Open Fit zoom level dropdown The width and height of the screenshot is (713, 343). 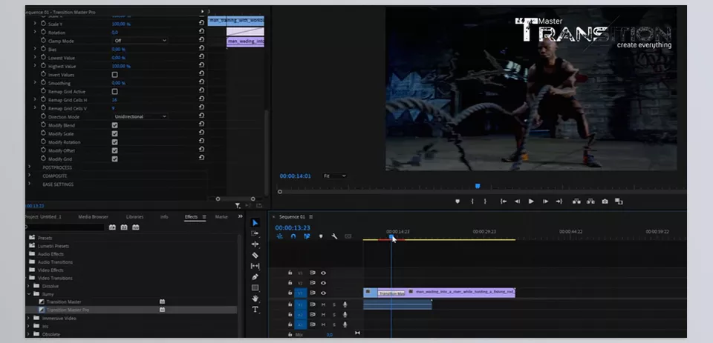[335, 176]
